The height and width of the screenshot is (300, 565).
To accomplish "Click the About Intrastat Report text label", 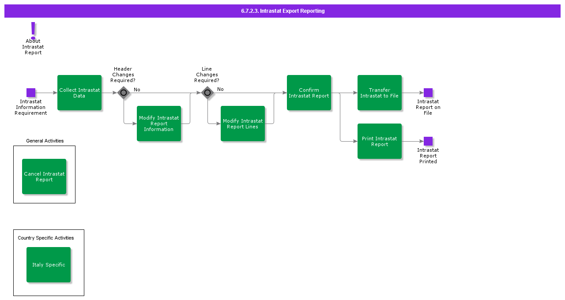I will click(x=33, y=47).
